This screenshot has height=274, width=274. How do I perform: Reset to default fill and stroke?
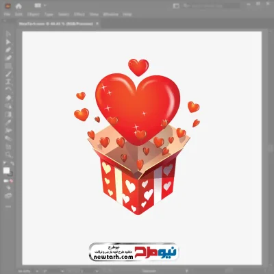5,163
